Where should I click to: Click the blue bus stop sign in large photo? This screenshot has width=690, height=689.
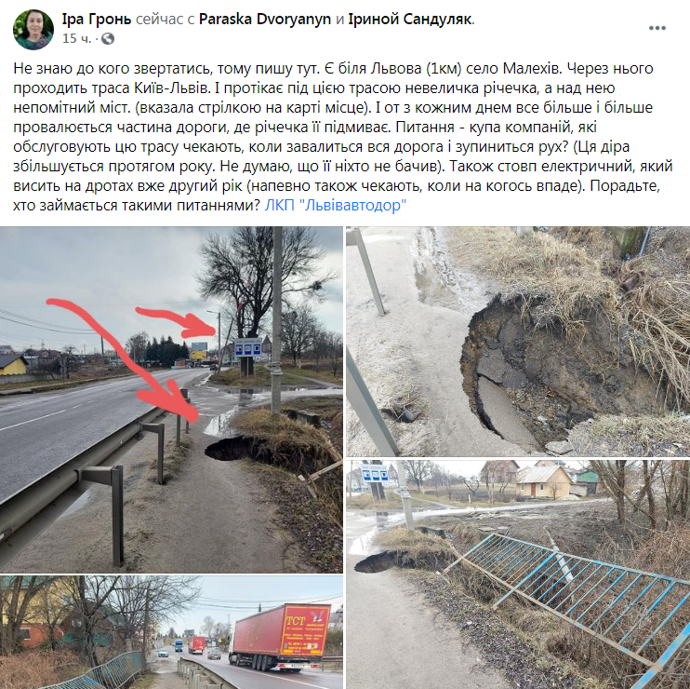point(247,347)
